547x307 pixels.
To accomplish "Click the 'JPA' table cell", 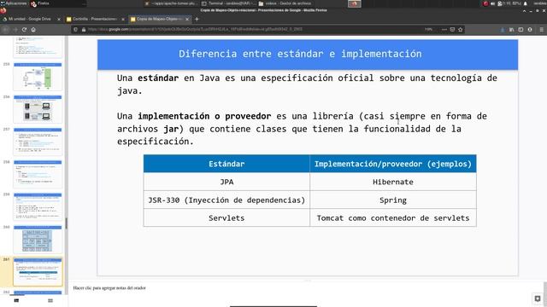I will [226, 182].
